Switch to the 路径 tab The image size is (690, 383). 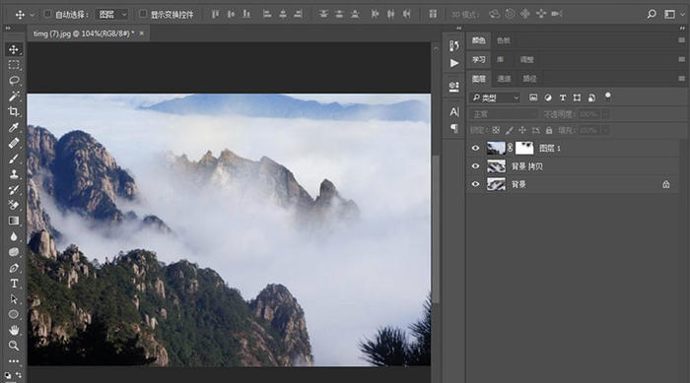point(529,79)
